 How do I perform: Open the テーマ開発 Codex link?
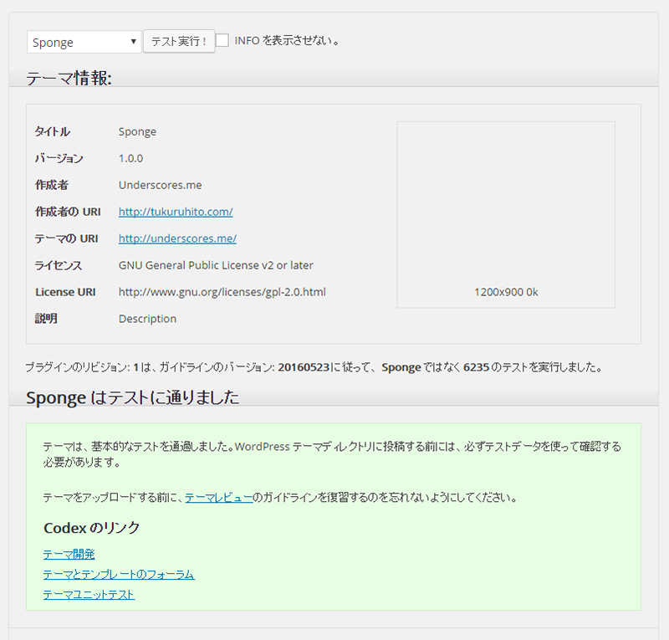(x=69, y=554)
